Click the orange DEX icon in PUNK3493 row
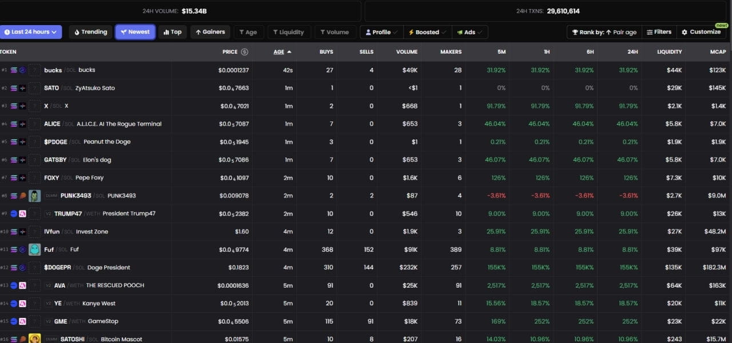Image resolution: width=732 pixels, height=343 pixels. pyautogui.click(x=22, y=196)
